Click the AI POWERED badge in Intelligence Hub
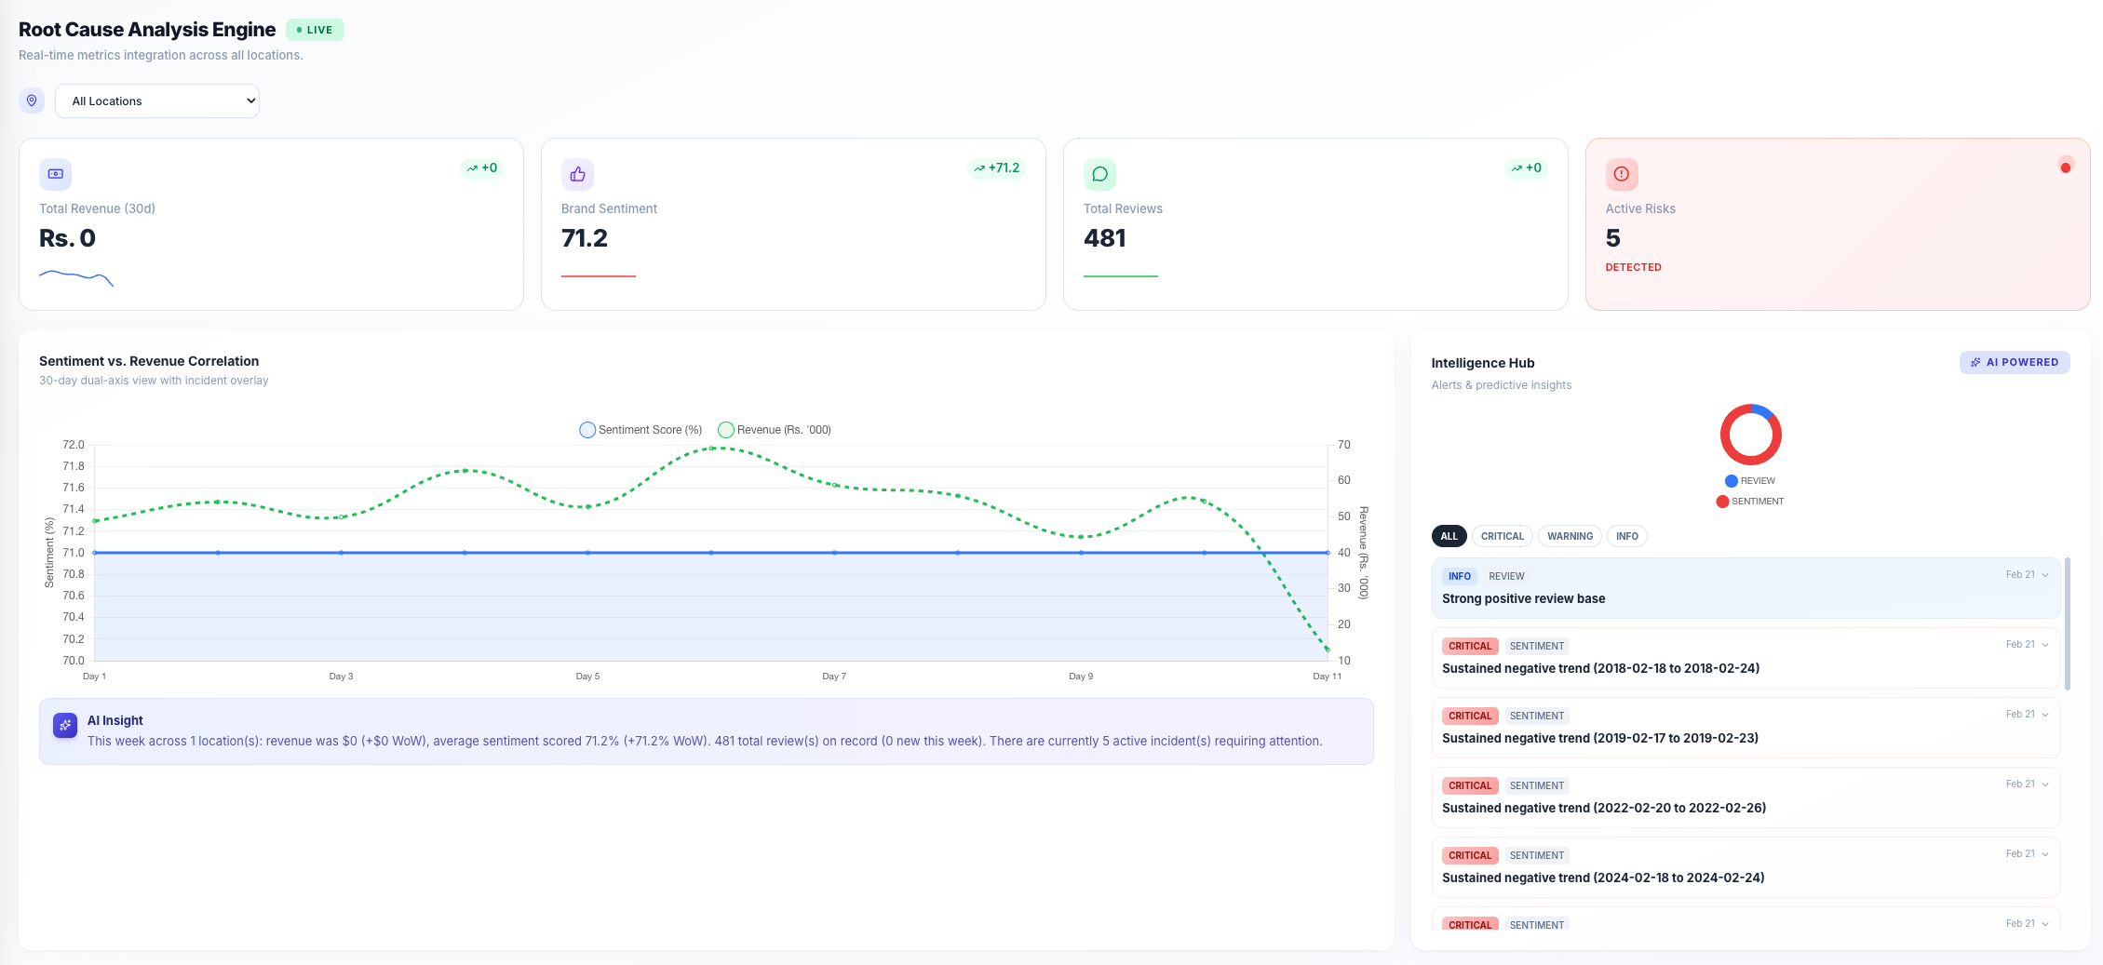The width and height of the screenshot is (2103, 965). click(x=2015, y=362)
